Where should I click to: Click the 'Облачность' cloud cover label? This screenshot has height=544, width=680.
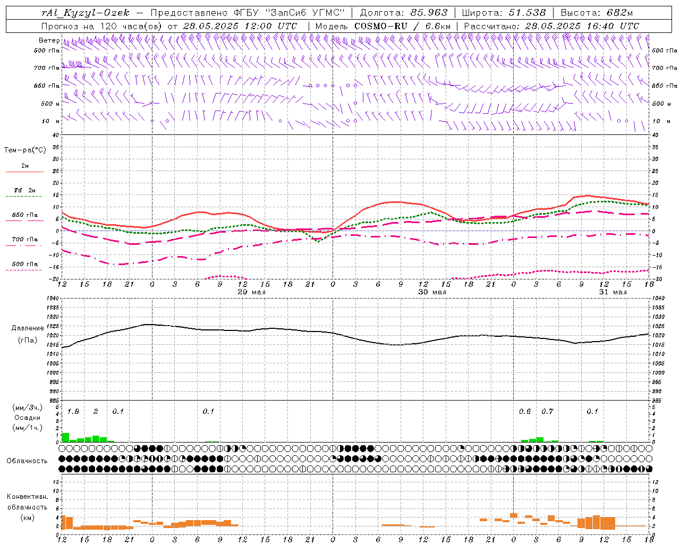[27, 461]
